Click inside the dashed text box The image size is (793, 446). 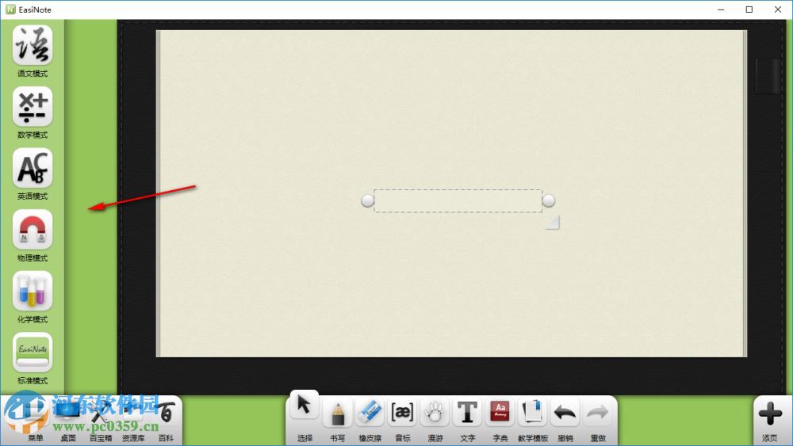[x=458, y=201]
